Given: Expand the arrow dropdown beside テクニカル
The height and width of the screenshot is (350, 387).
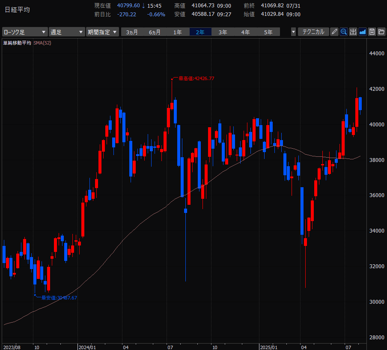Looking at the screenshot, I should 293,32.
